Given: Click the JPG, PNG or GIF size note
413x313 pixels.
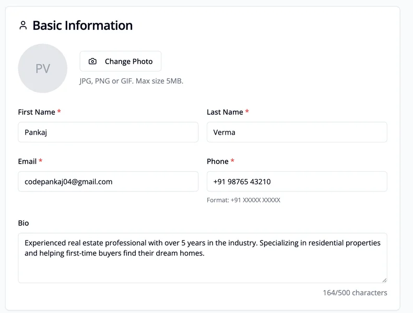Looking at the screenshot, I should point(131,81).
